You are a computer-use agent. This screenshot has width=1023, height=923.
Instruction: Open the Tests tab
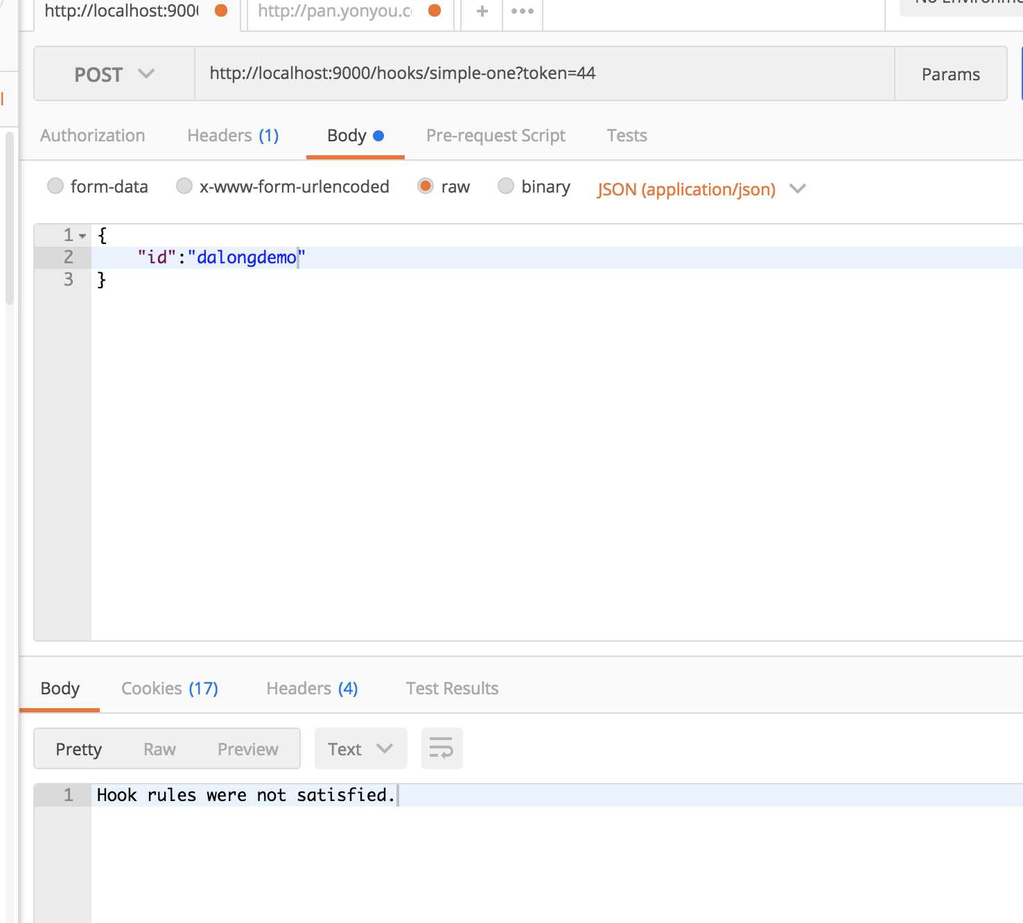[x=627, y=136]
